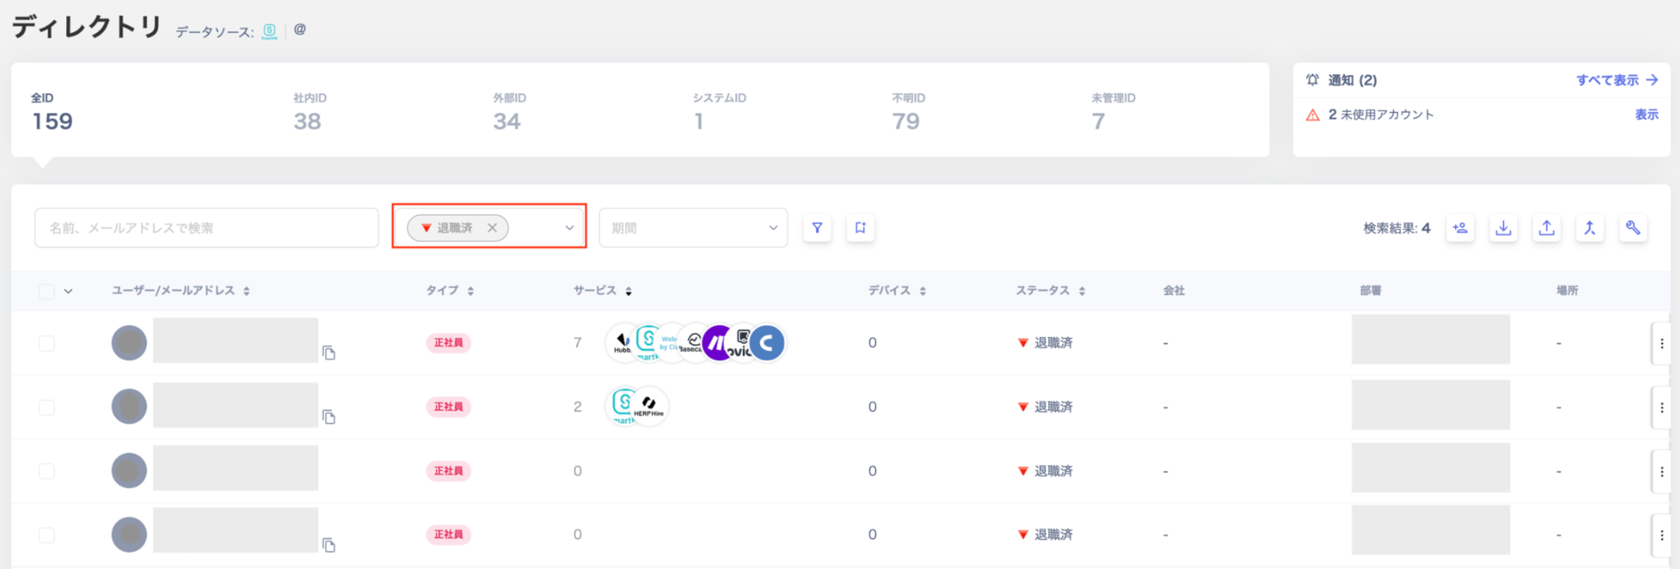Open more options for second user row
Image resolution: width=1680 pixels, height=569 pixels.
coord(1662,407)
